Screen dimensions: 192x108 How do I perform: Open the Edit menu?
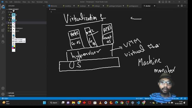(x=11, y=2)
